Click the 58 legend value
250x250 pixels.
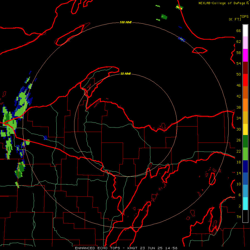point(239,52)
